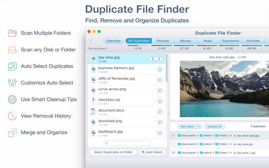Click the duplicate count badge for dashboard.jpg
Image resolution: width=269 pixels, height=168 pixels.
[160, 133]
